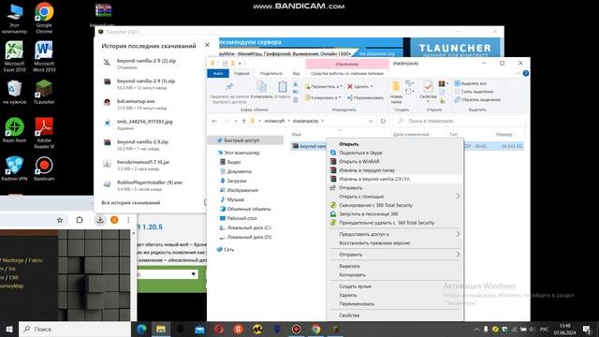Click the Paste clipboard icon in ribbon
The height and width of the screenshot is (337, 599).
pyautogui.click(x=283, y=87)
